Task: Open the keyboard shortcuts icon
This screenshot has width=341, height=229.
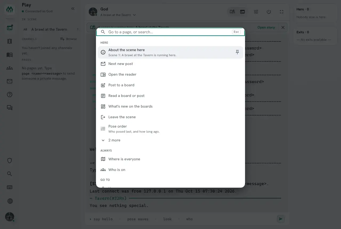Action: coord(10,187)
